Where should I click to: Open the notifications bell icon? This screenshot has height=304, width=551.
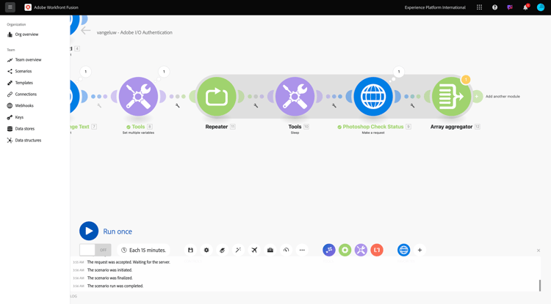point(525,7)
